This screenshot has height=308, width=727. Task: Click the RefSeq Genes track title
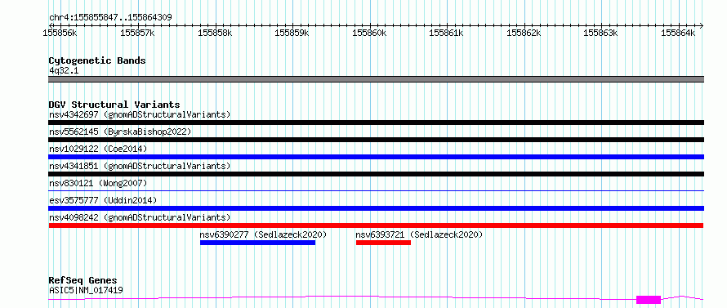[x=83, y=281]
